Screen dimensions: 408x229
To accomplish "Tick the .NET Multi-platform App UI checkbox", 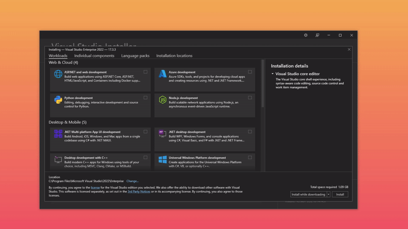I will click(x=145, y=132).
